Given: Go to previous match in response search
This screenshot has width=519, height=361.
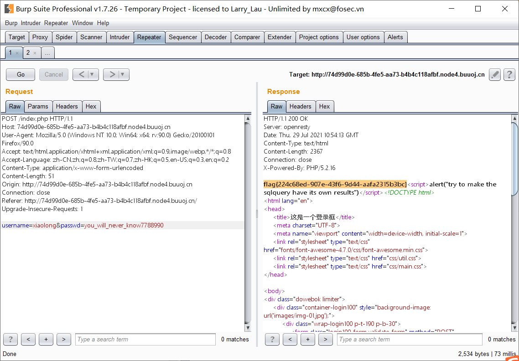Looking at the screenshot, I should [290, 339].
